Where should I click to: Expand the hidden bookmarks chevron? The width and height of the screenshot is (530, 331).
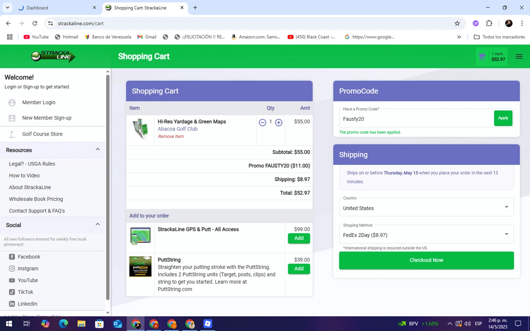coord(459,37)
